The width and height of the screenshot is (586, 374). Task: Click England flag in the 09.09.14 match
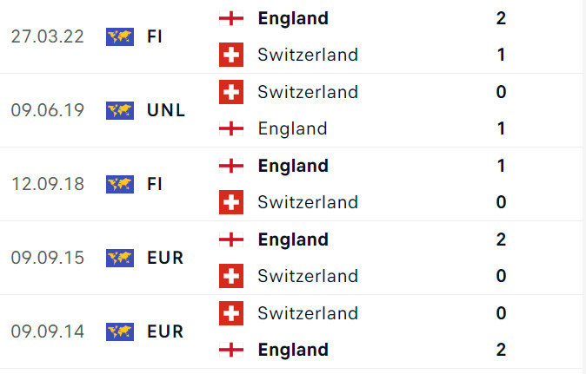point(230,350)
